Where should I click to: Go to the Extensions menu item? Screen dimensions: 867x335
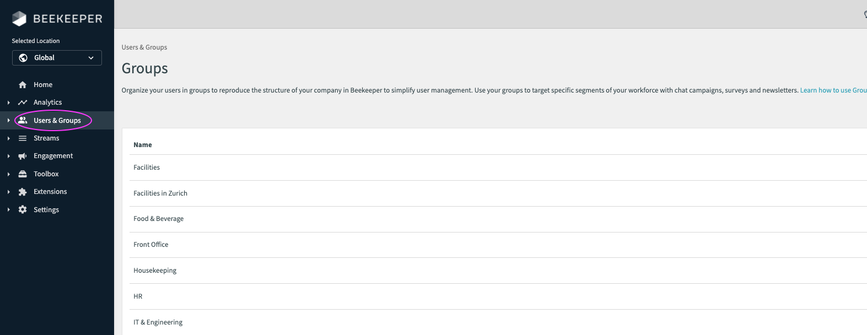[x=50, y=192]
